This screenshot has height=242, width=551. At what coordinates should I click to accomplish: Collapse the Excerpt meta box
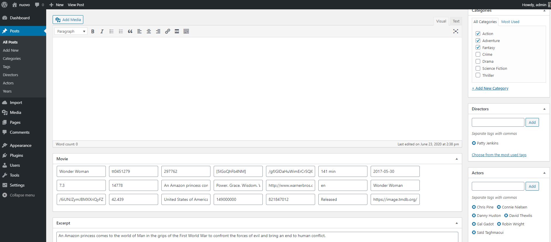pyautogui.click(x=457, y=223)
